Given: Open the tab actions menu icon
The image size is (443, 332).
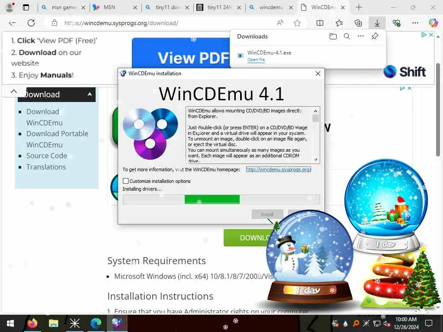Looking at the screenshot, I should (x=26, y=8).
